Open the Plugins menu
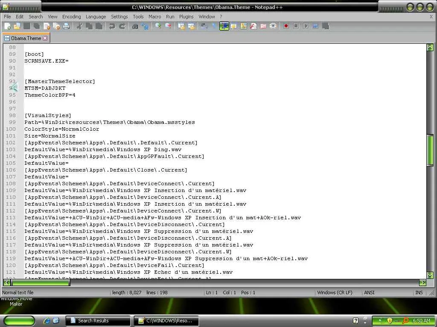Screen dimensions: 437x327 click(186, 17)
